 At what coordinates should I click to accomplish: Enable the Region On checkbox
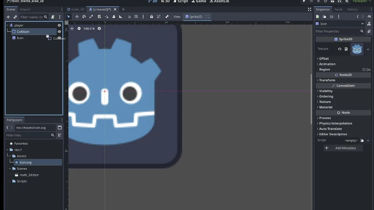364,69
